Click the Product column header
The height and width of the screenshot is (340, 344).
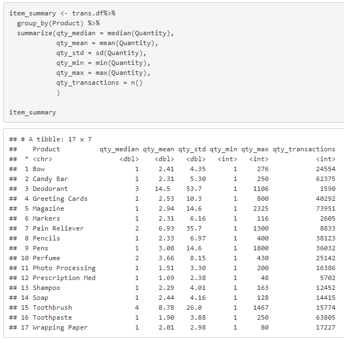[46, 149]
